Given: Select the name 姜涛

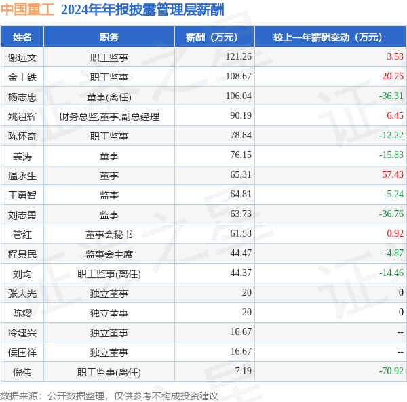Looking at the screenshot, I should point(22,156).
